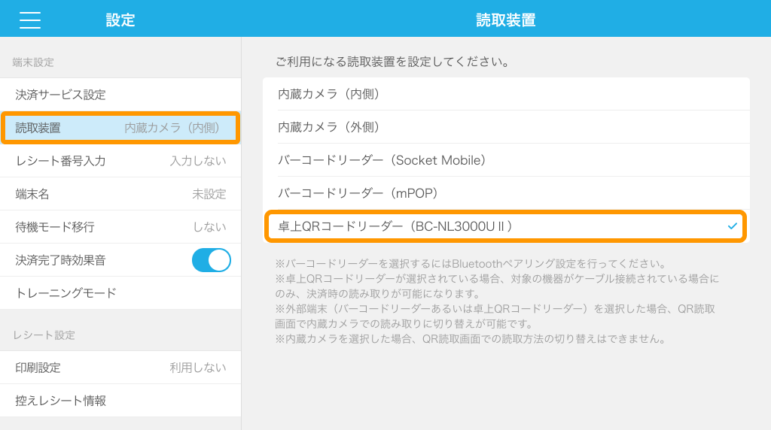This screenshot has width=771, height=430.
Task: Click the checkmark beside BC-NL3000U II
Action: (732, 226)
